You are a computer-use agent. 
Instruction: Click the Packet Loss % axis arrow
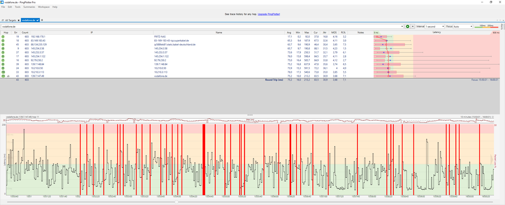click(492, 159)
